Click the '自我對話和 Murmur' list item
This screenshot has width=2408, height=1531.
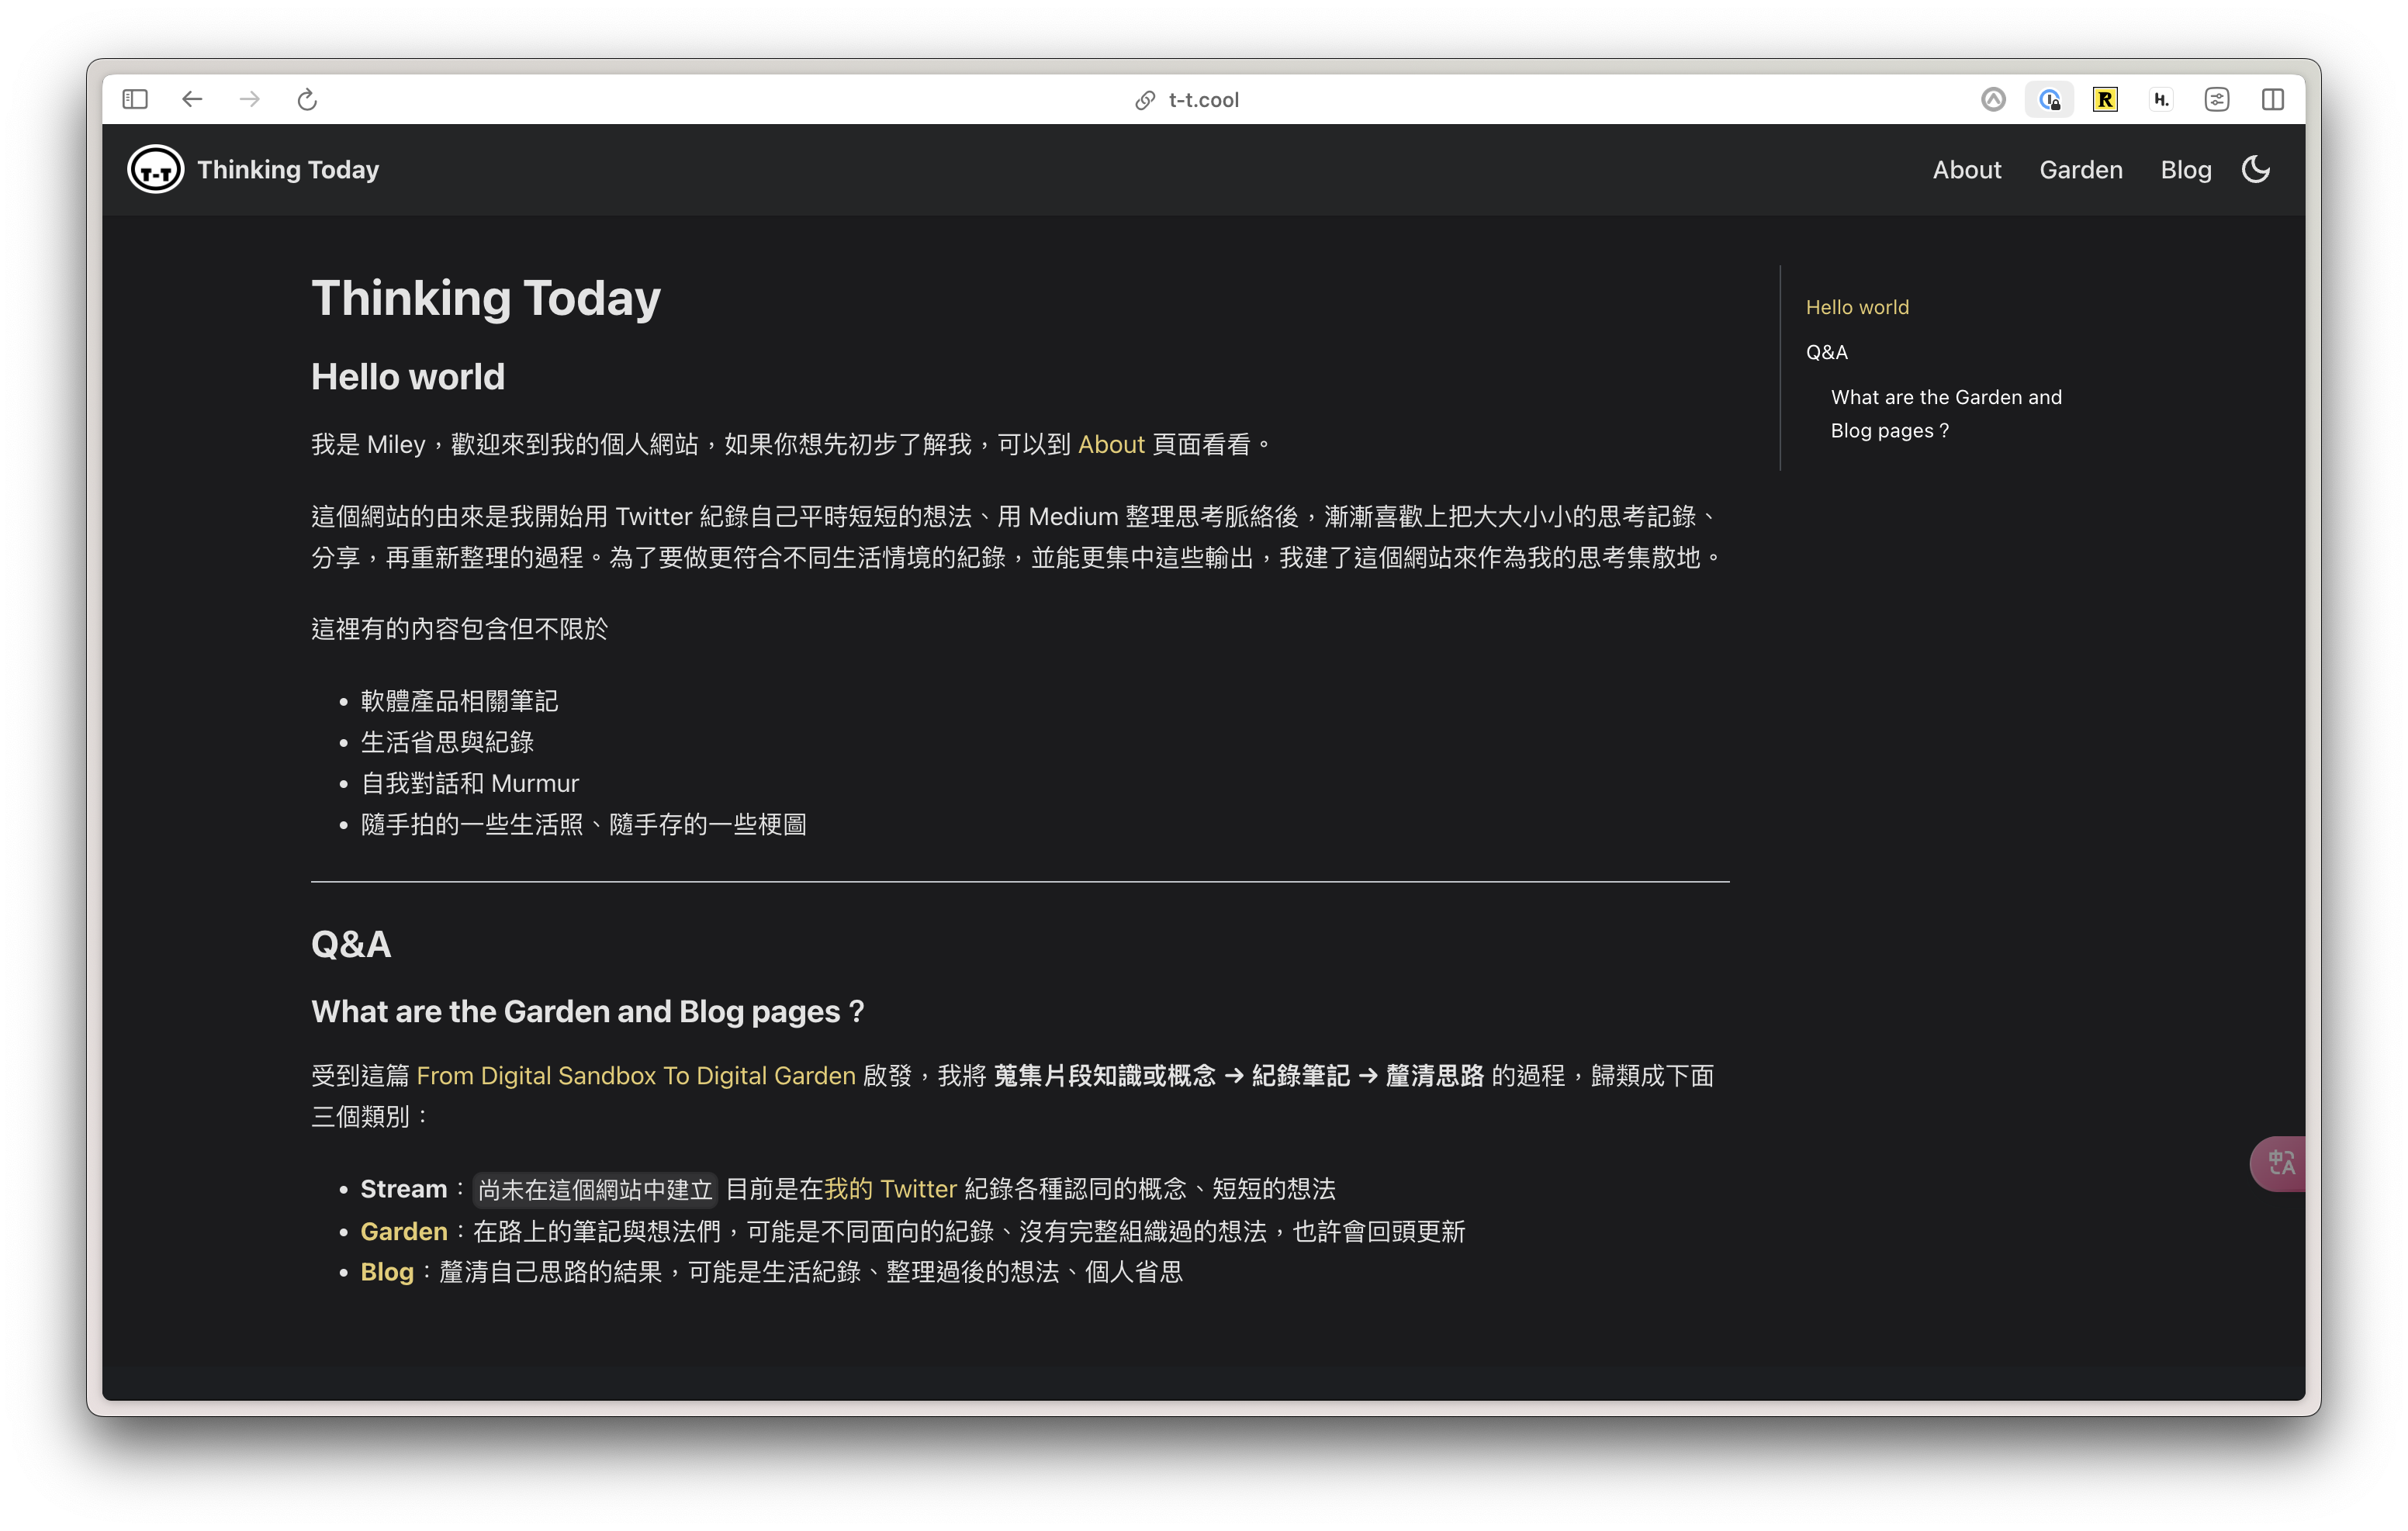470,783
